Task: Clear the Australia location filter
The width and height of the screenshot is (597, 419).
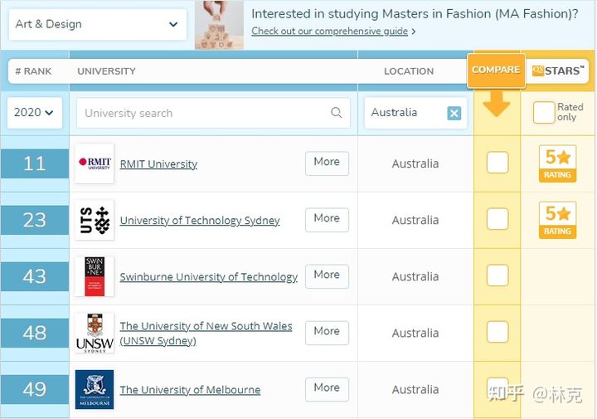Action: (x=454, y=113)
